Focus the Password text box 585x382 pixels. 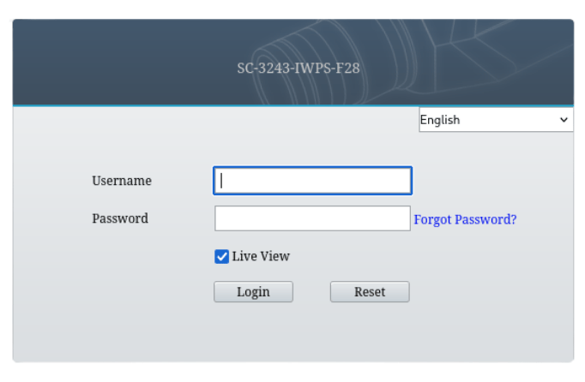[x=312, y=218]
